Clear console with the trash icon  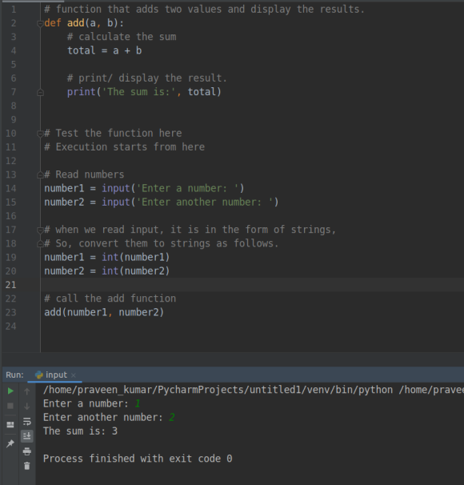27,466
